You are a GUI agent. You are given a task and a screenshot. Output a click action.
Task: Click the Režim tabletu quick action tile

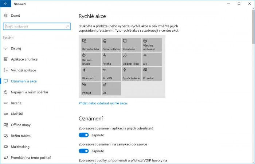point(90,45)
